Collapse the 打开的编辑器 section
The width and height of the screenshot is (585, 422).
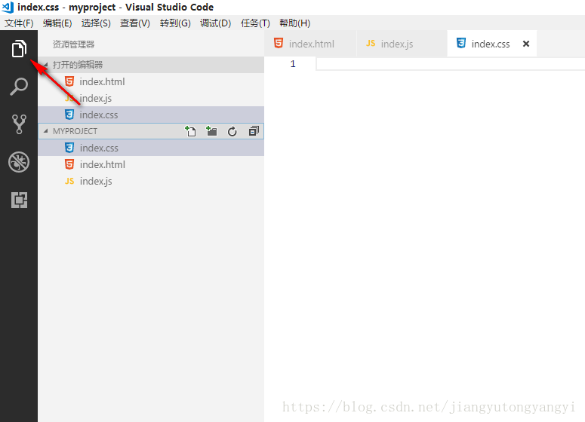tap(46, 65)
